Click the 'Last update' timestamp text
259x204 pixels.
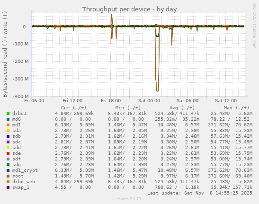tap(200, 193)
